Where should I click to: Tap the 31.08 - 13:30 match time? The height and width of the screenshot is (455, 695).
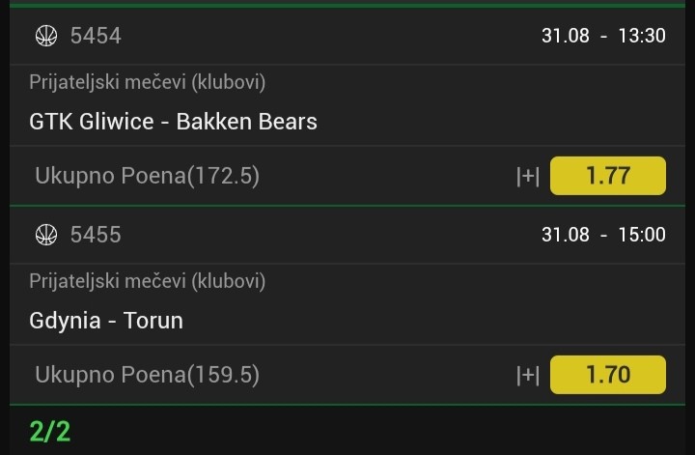603,36
